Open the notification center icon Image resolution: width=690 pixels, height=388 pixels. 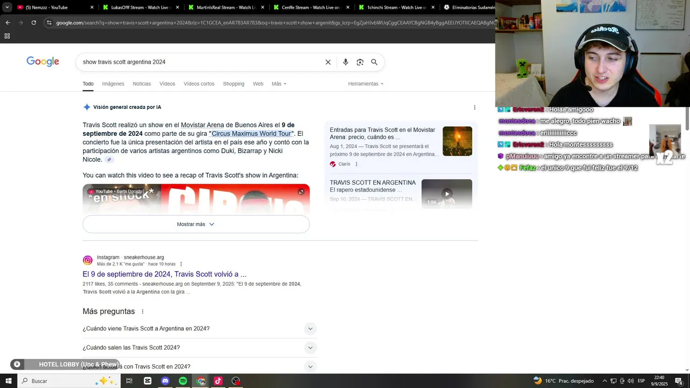[679, 381]
